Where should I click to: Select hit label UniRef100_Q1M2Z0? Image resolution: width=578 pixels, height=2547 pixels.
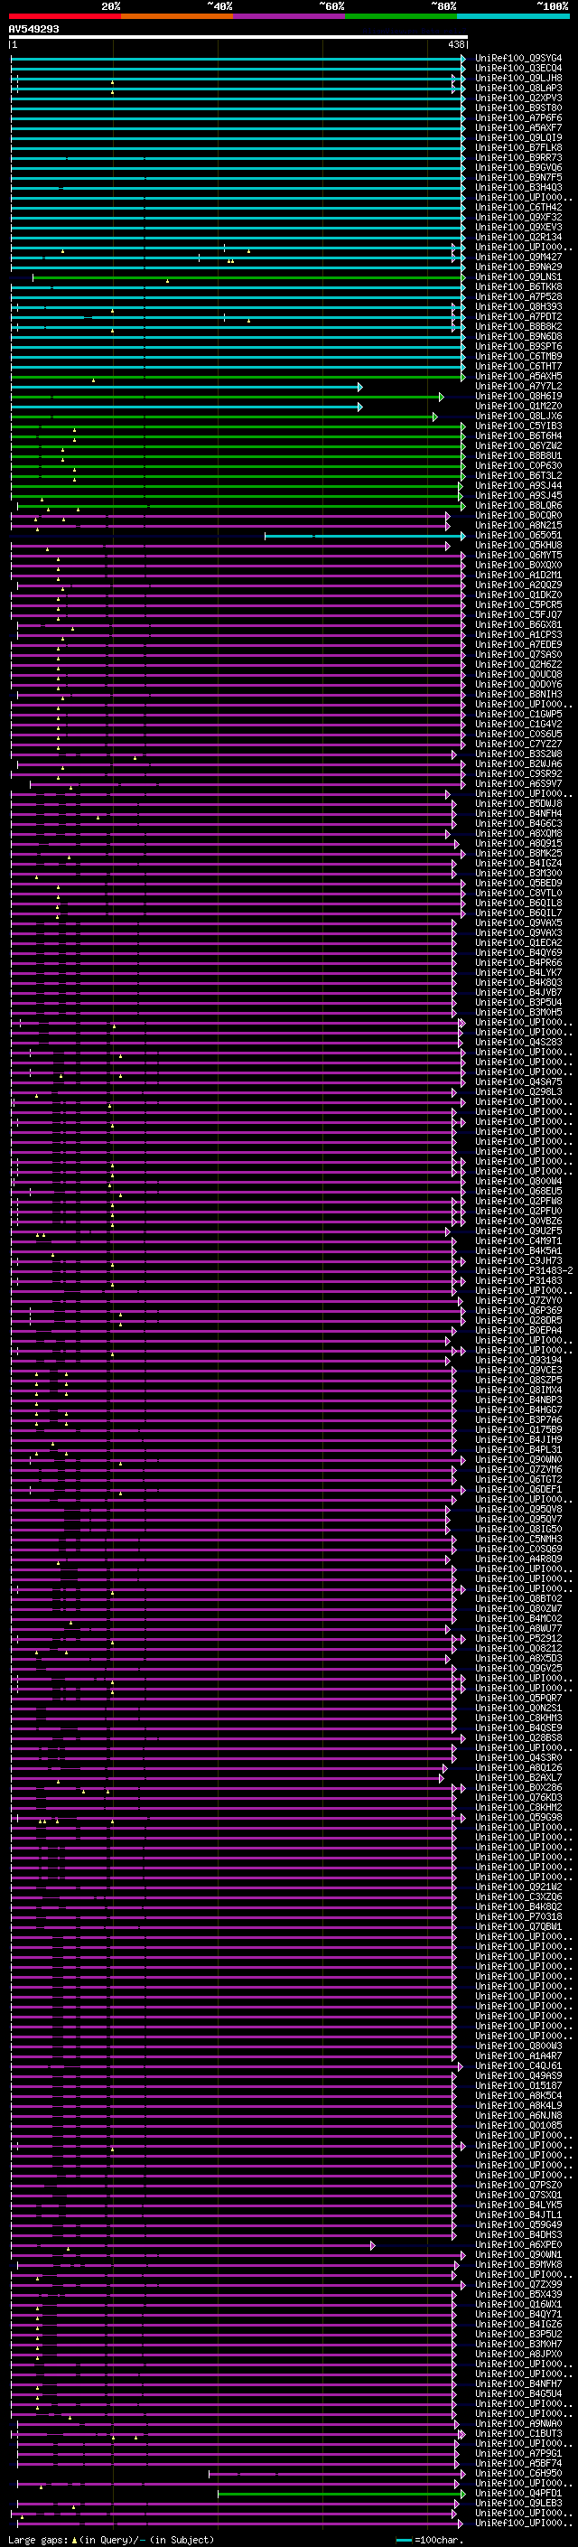coord(517,407)
